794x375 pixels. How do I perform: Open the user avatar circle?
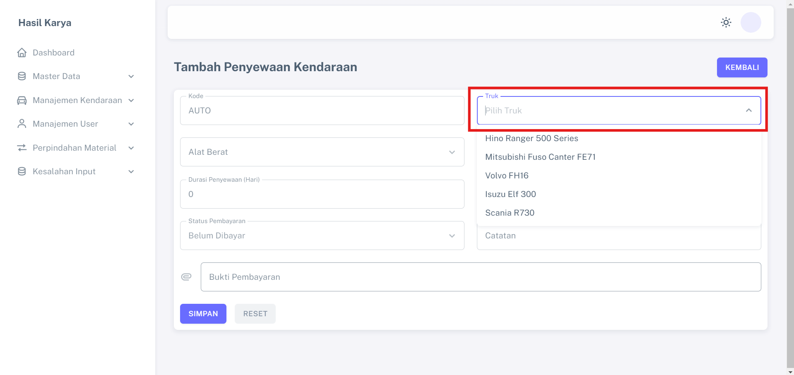751,22
